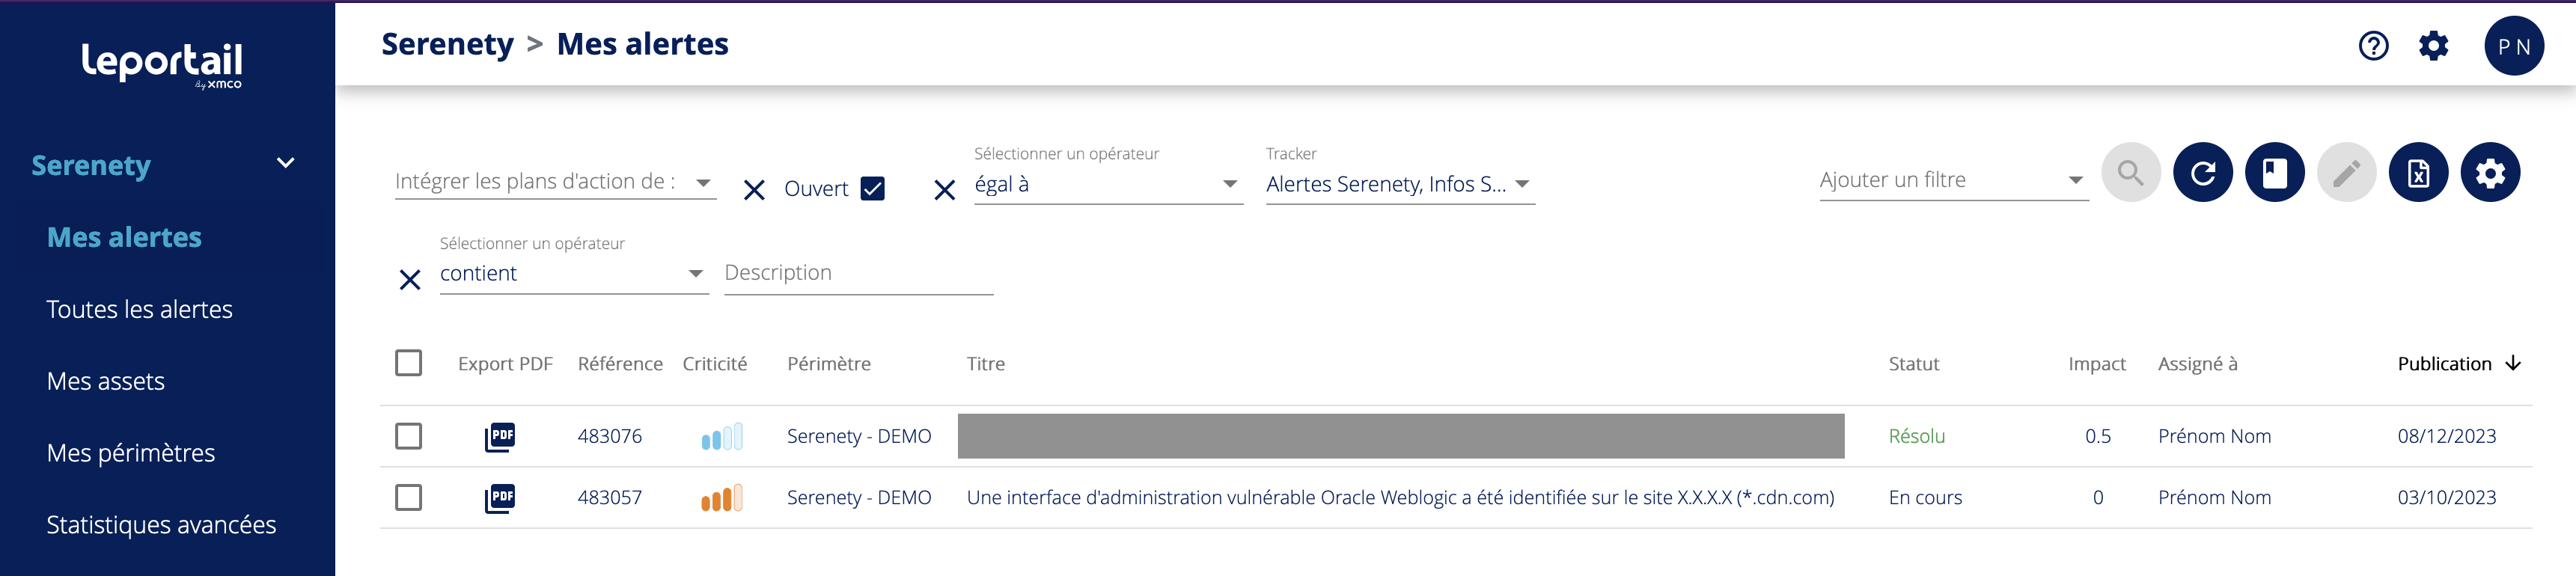Open the Oracle Weblogic alert title
This screenshot has height=576, width=2576.
(1400, 498)
